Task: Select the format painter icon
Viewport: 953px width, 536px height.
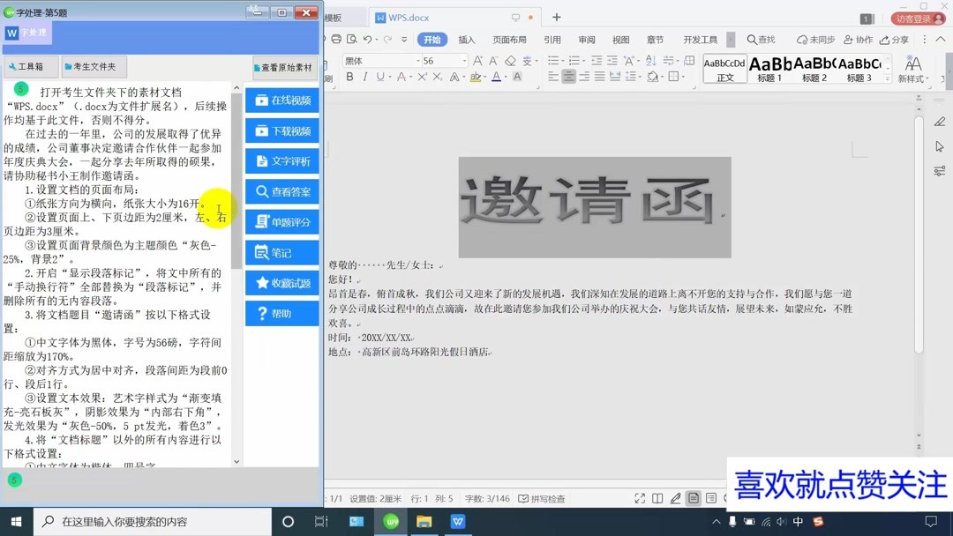Action: coord(330,77)
